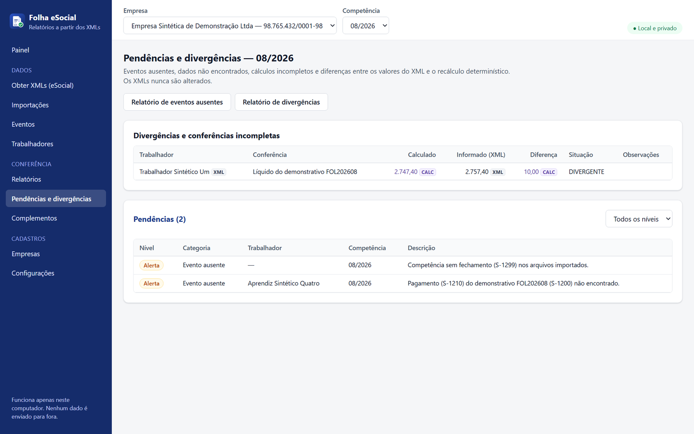Expand the Todos os níveis filter

pyautogui.click(x=639, y=219)
